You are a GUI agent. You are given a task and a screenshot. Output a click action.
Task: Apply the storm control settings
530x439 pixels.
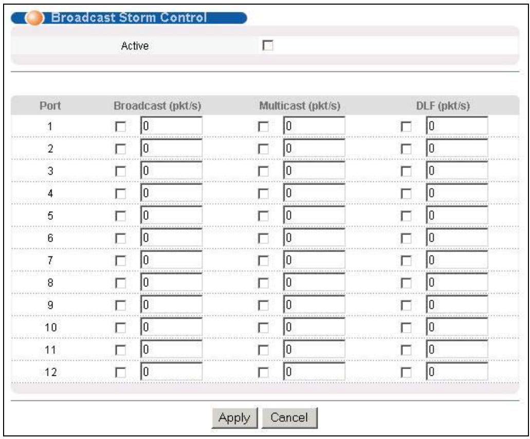coord(234,418)
